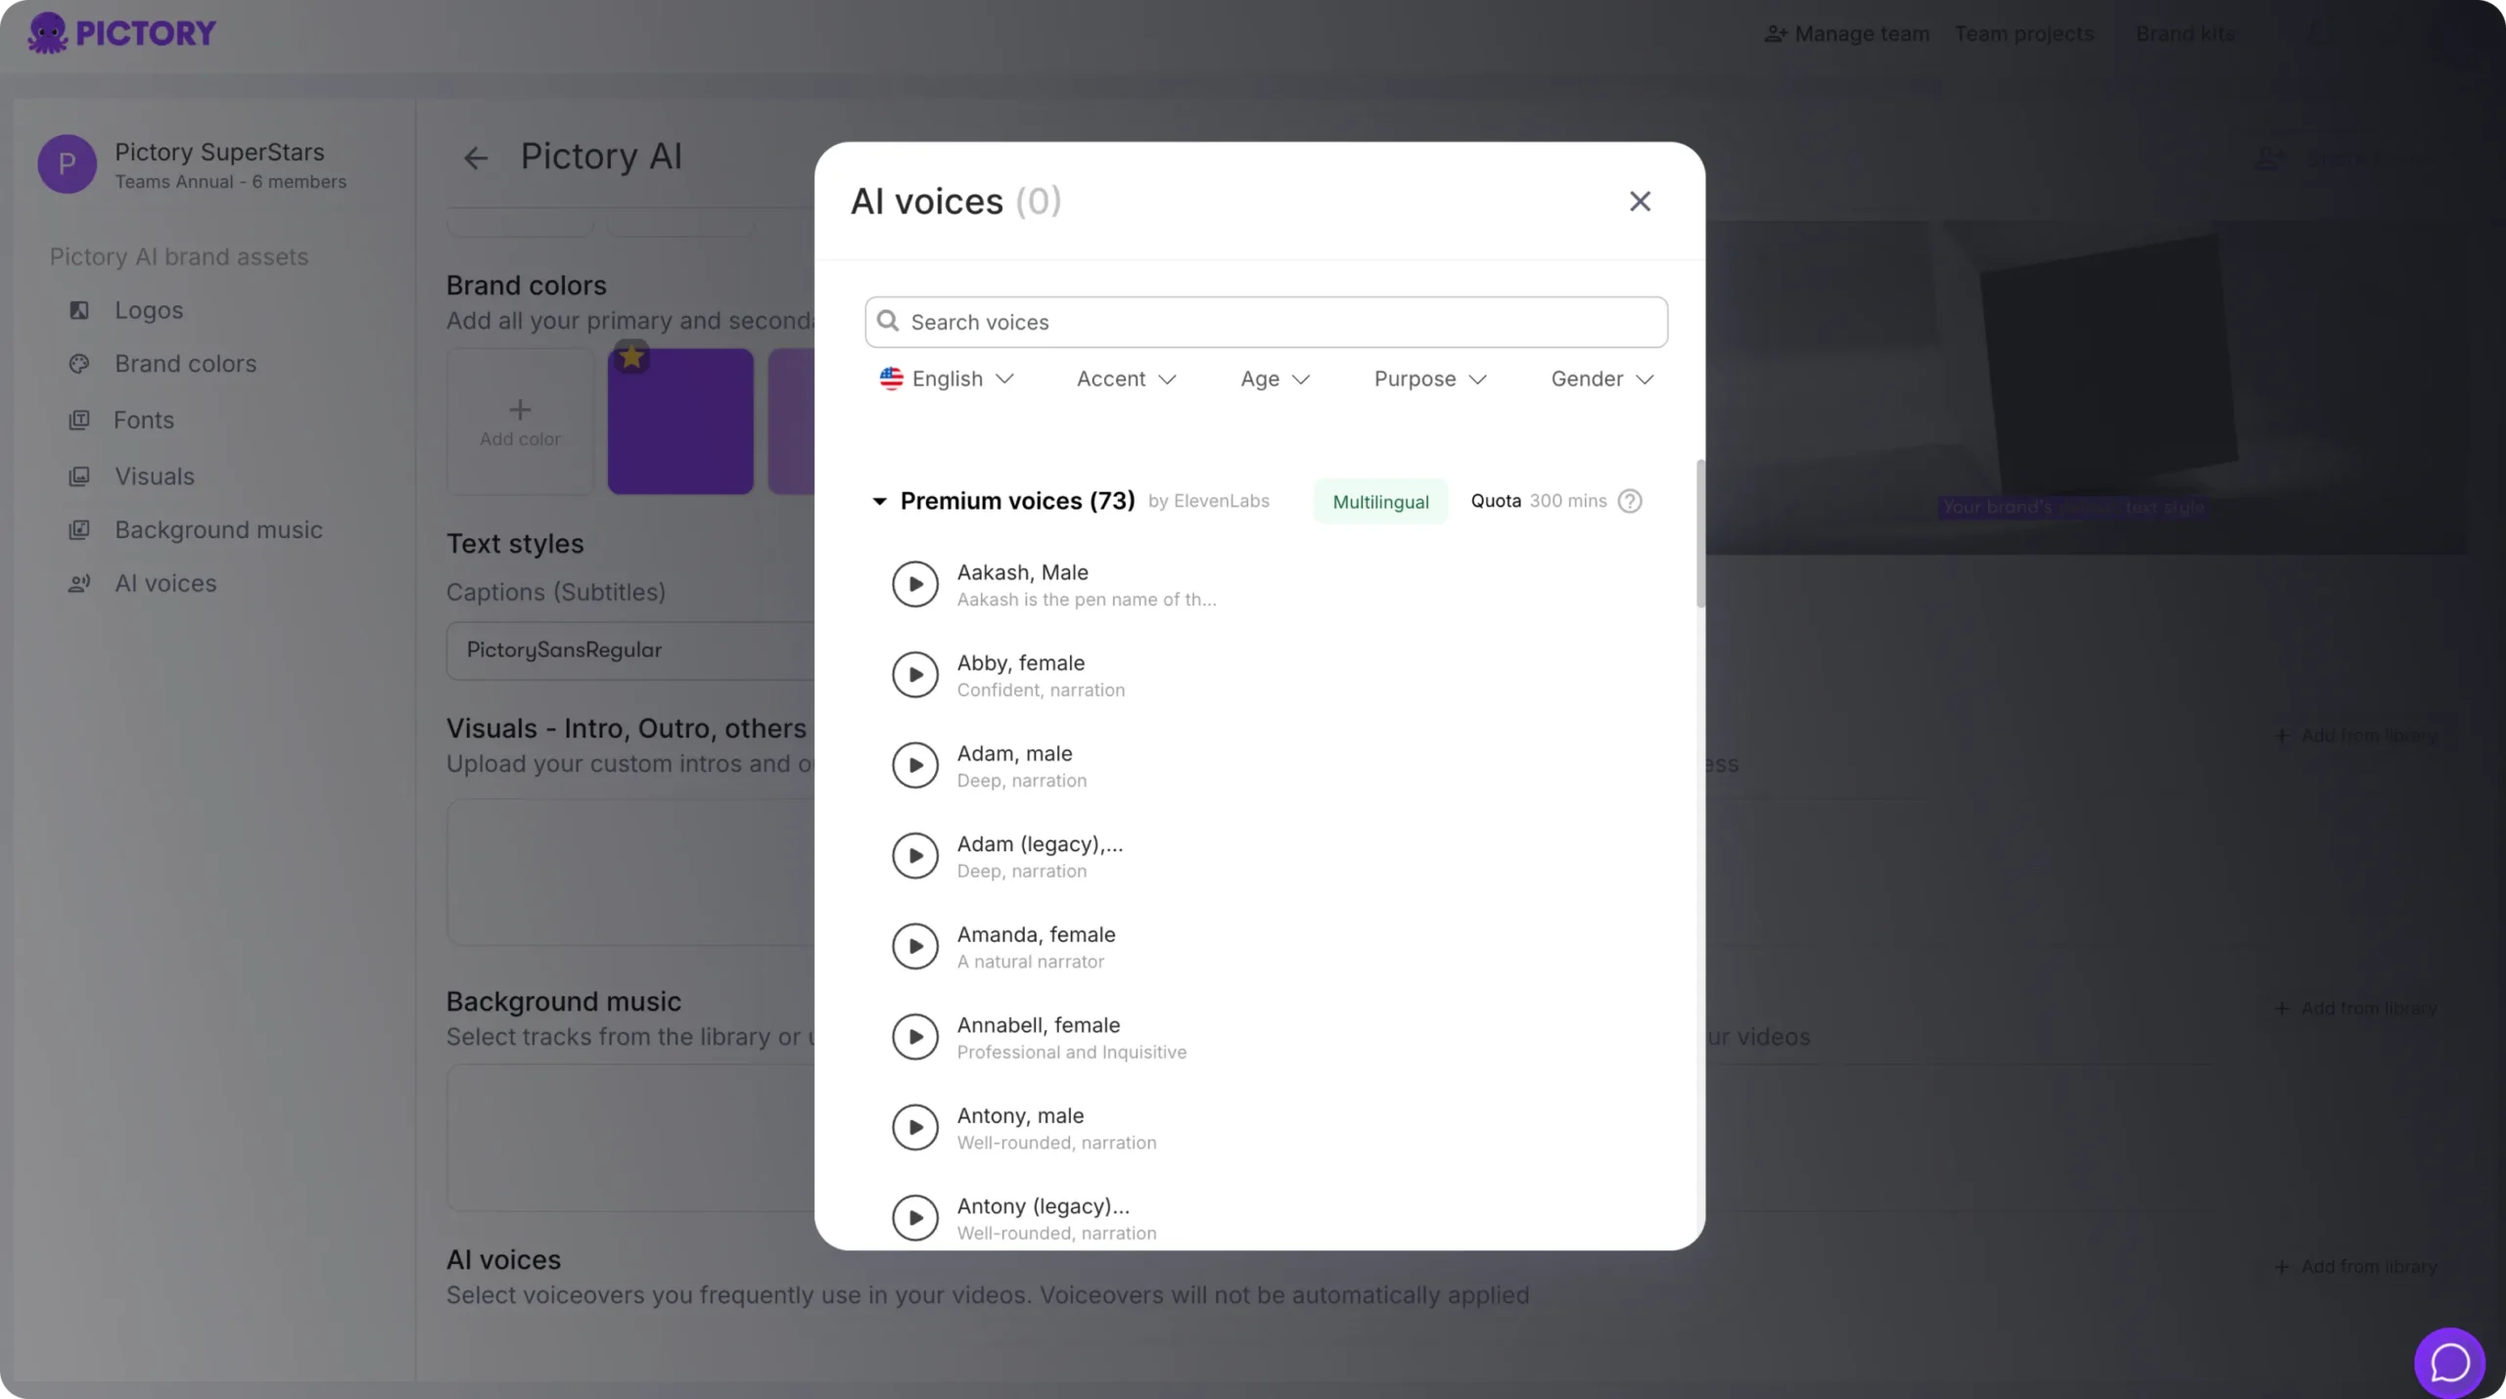Play the Antony male voice sample
Image resolution: width=2506 pixels, height=1399 pixels.
click(x=914, y=1127)
